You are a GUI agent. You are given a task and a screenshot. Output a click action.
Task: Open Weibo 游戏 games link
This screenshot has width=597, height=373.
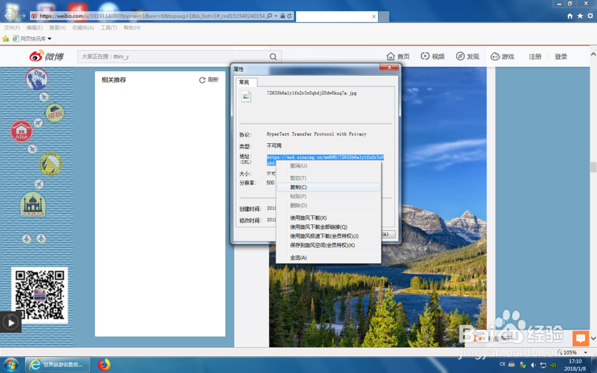502,56
